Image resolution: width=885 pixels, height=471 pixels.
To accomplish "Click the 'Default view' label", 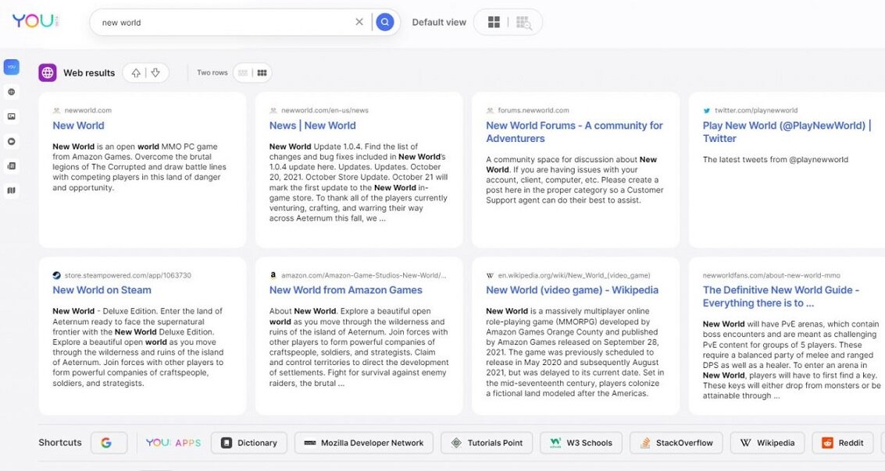I will tap(439, 23).
